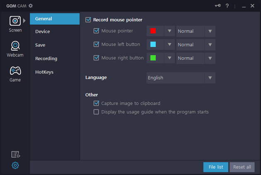Viewport: 261px width, 175px height.
Task: Click the File list button
Action: click(215, 167)
